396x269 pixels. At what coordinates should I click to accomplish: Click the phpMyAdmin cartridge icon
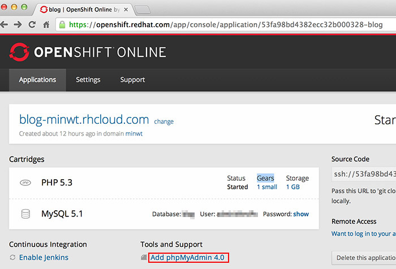[x=144, y=257]
